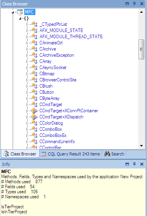Select AFX_MODULE_THREAD_STATE in the tree
This screenshot has height=216, width=147.
[71, 37]
